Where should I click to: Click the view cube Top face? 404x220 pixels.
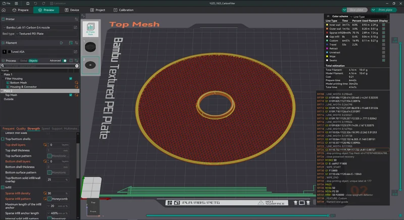pyautogui.click(x=93, y=203)
